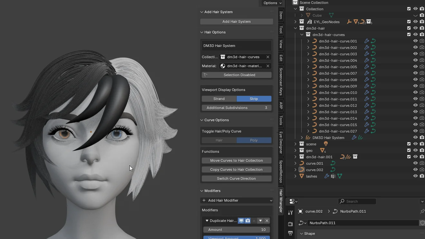Image resolution: width=425 pixels, height=239 pixels.
Task: Click Switch Curve Direction
Action: coord(236,179)
